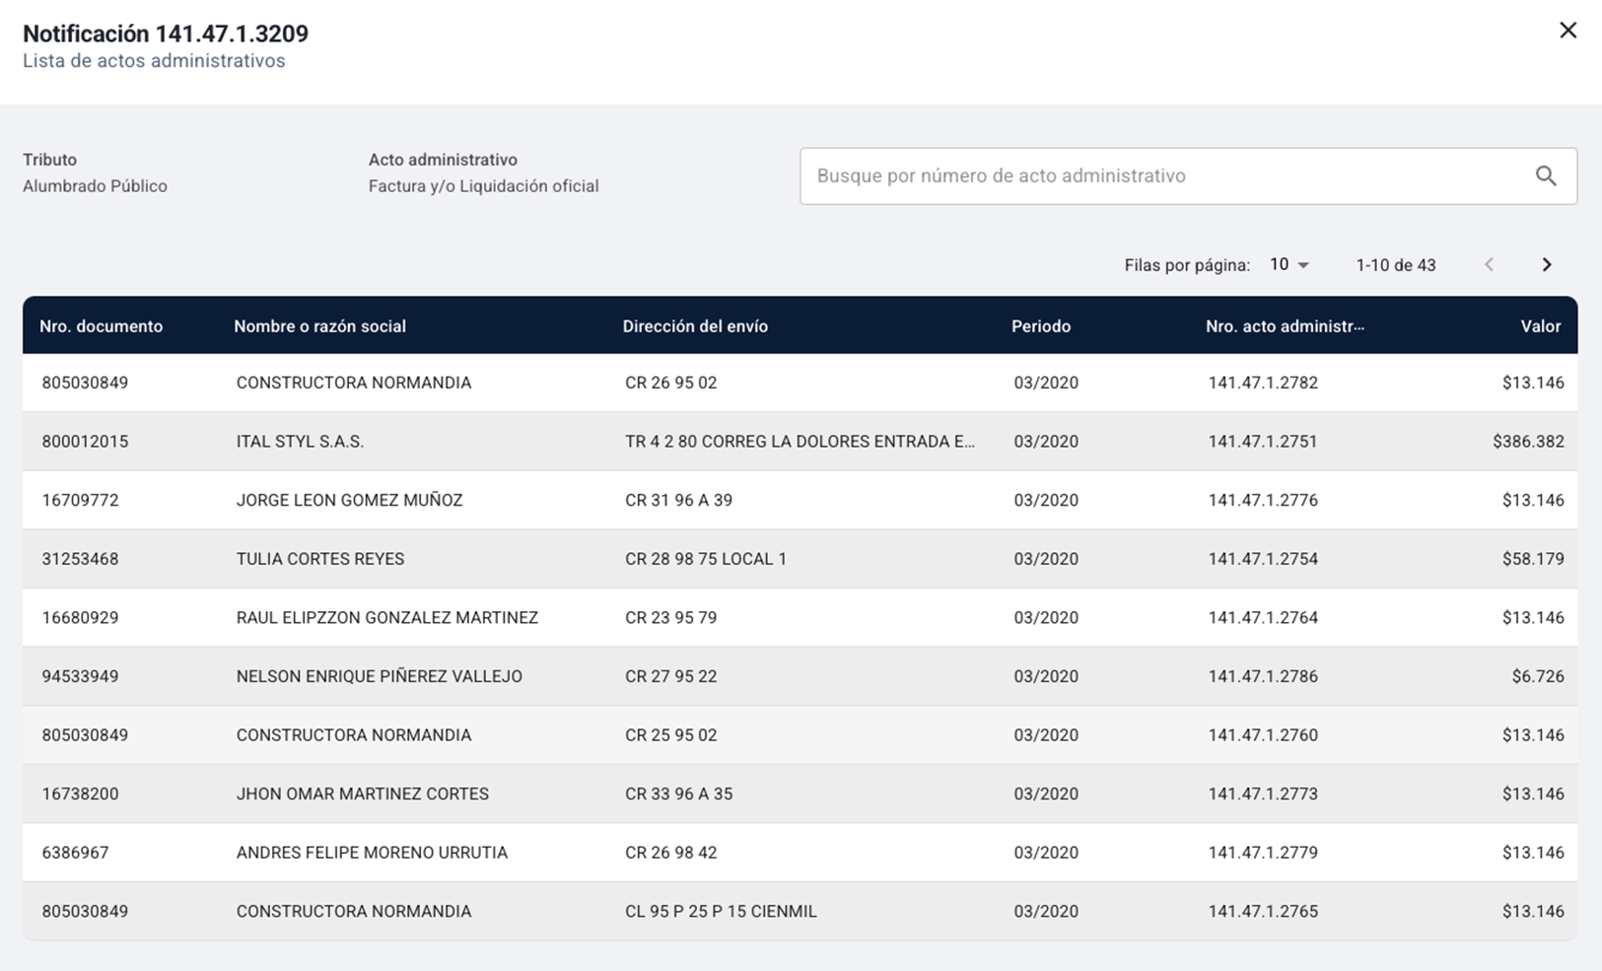Open the rows per page dropdown
The image size is (1602, 971).
tap(1289, 264)
